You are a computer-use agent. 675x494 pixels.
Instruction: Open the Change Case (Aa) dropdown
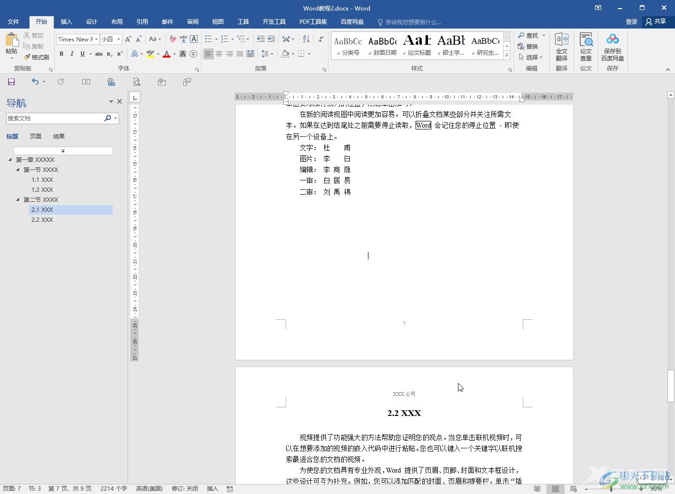[155, 39]
